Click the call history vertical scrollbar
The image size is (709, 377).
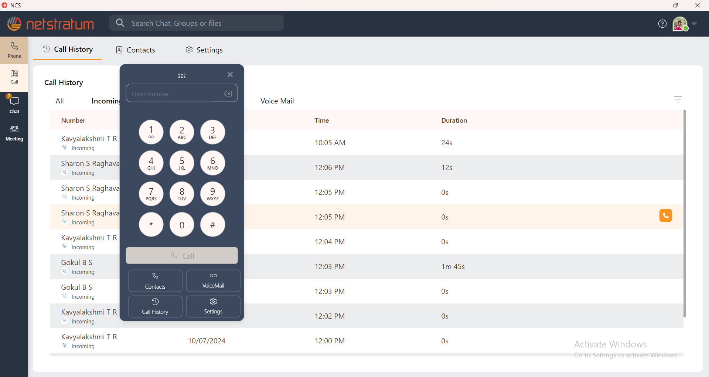click(x=685, y=214)
